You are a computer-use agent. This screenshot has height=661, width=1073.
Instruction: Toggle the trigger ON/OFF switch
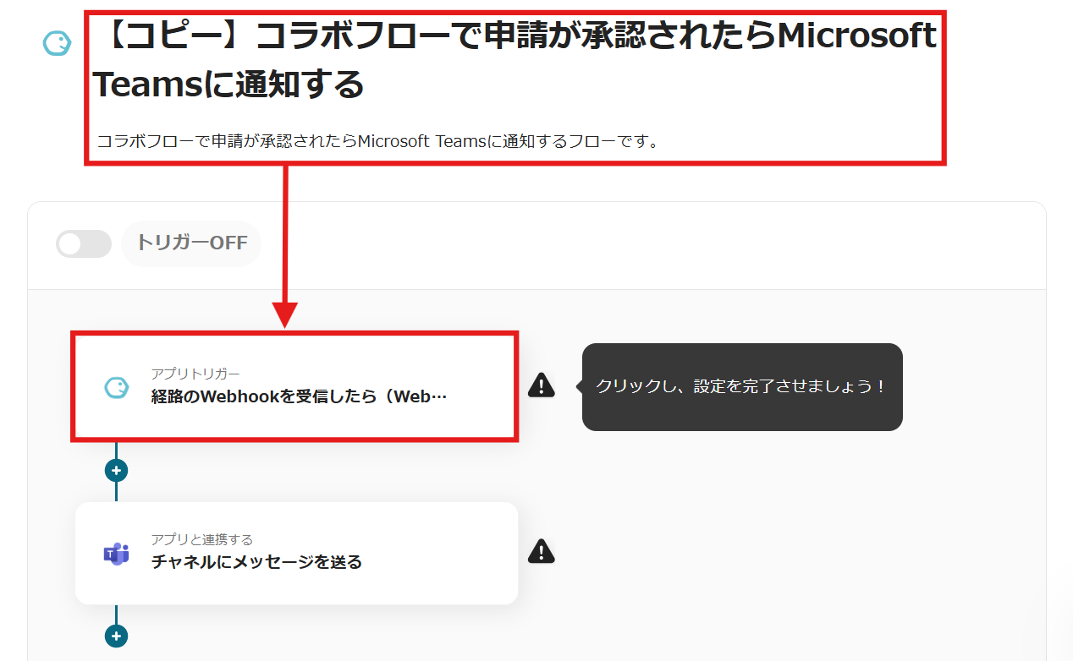(84, 243)
